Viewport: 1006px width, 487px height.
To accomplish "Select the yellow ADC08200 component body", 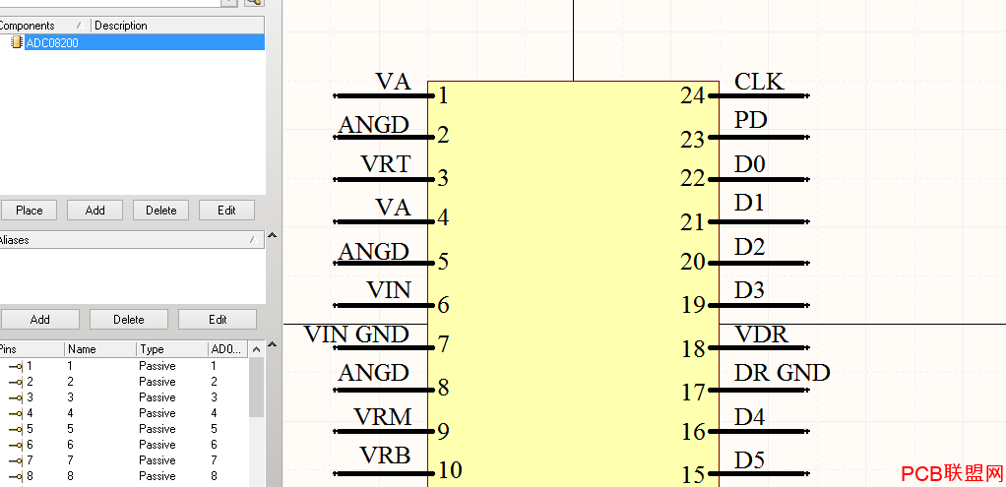I will pyautogui.click(x=573, y=283).
